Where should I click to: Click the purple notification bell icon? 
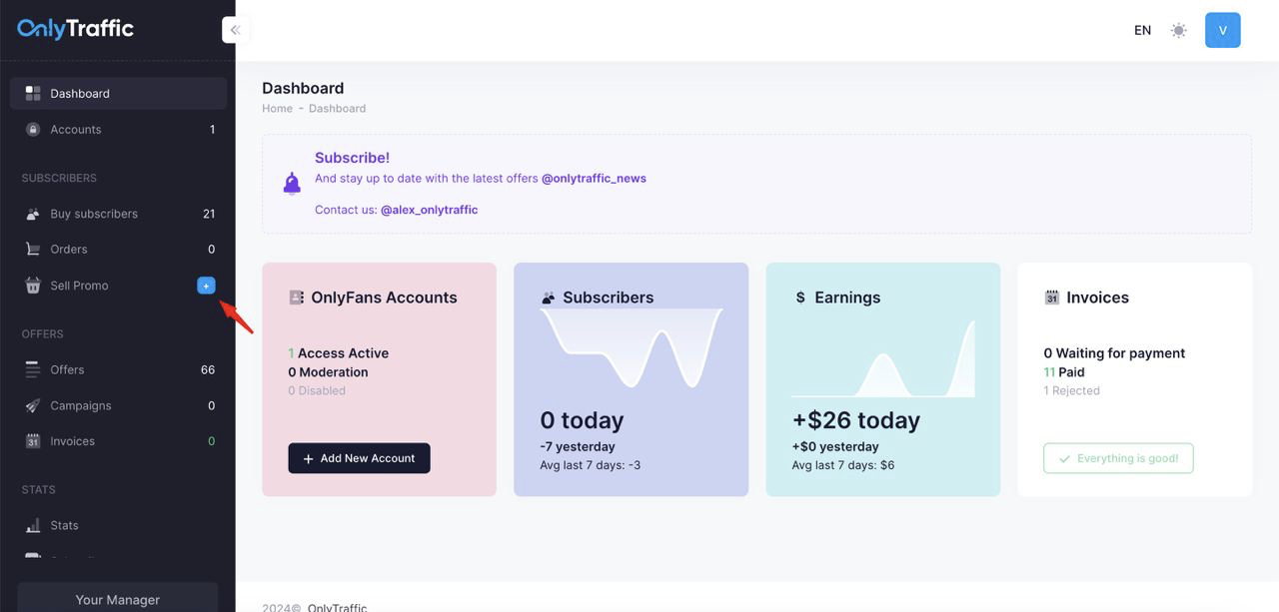pos(292,183)
